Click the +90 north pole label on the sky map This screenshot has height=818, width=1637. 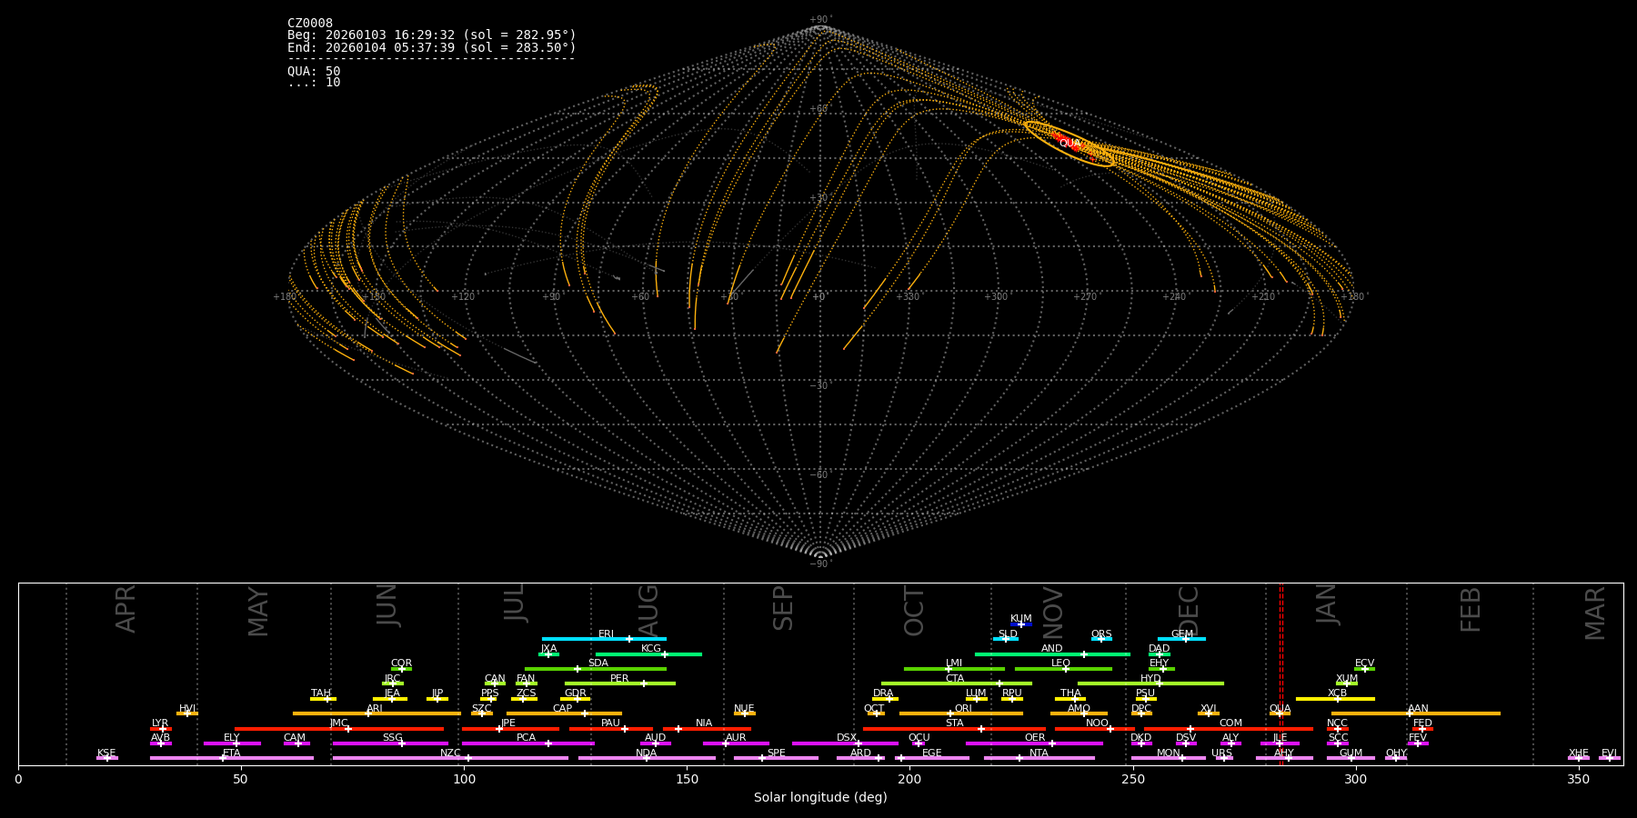820,20
